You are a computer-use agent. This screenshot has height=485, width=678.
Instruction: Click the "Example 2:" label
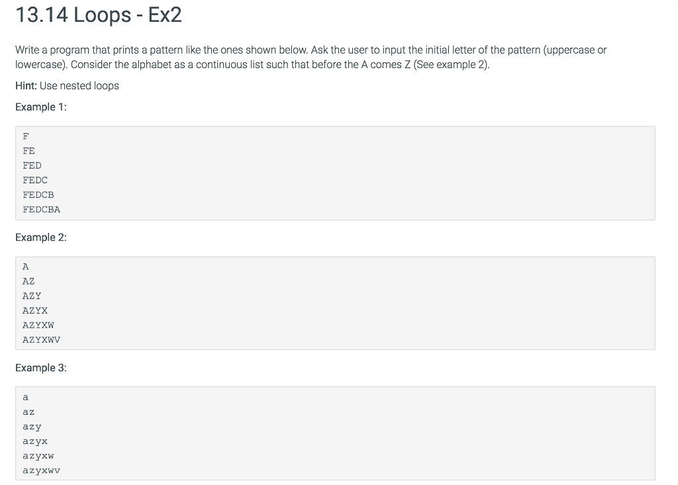click(x=40, y=238)
